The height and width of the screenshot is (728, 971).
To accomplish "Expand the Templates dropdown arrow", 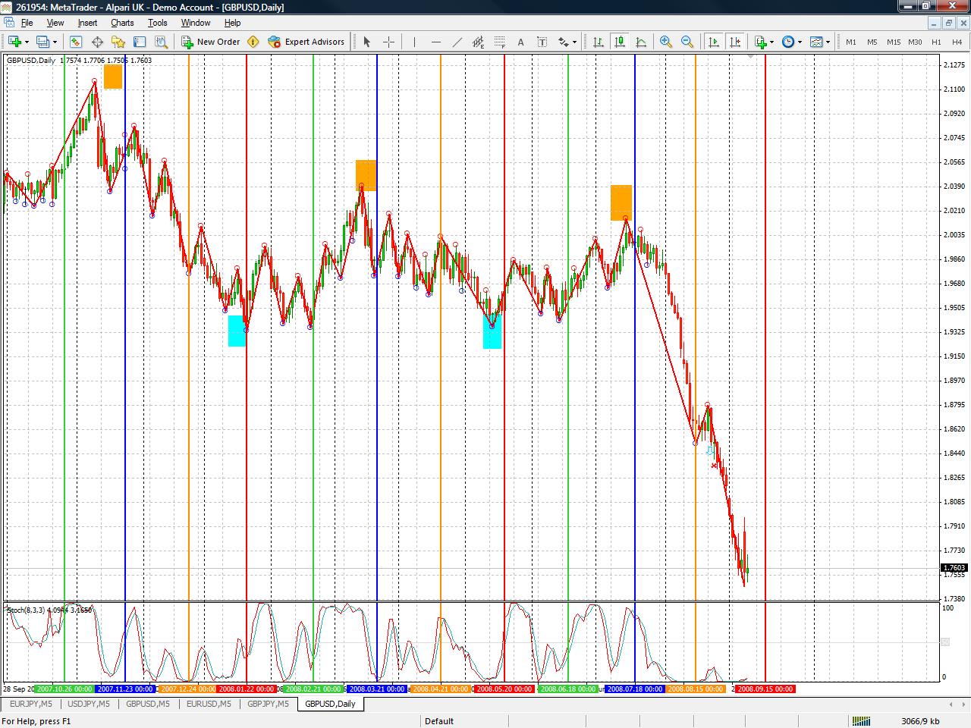I will [828, 42].
